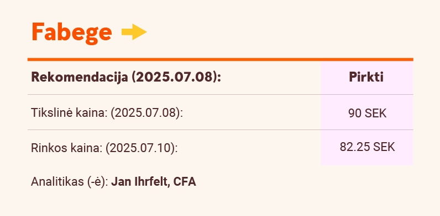Click analyst name Jan Ihrfelt, CFA
This screenshot has width=440, height=216.
click(154, 182)
